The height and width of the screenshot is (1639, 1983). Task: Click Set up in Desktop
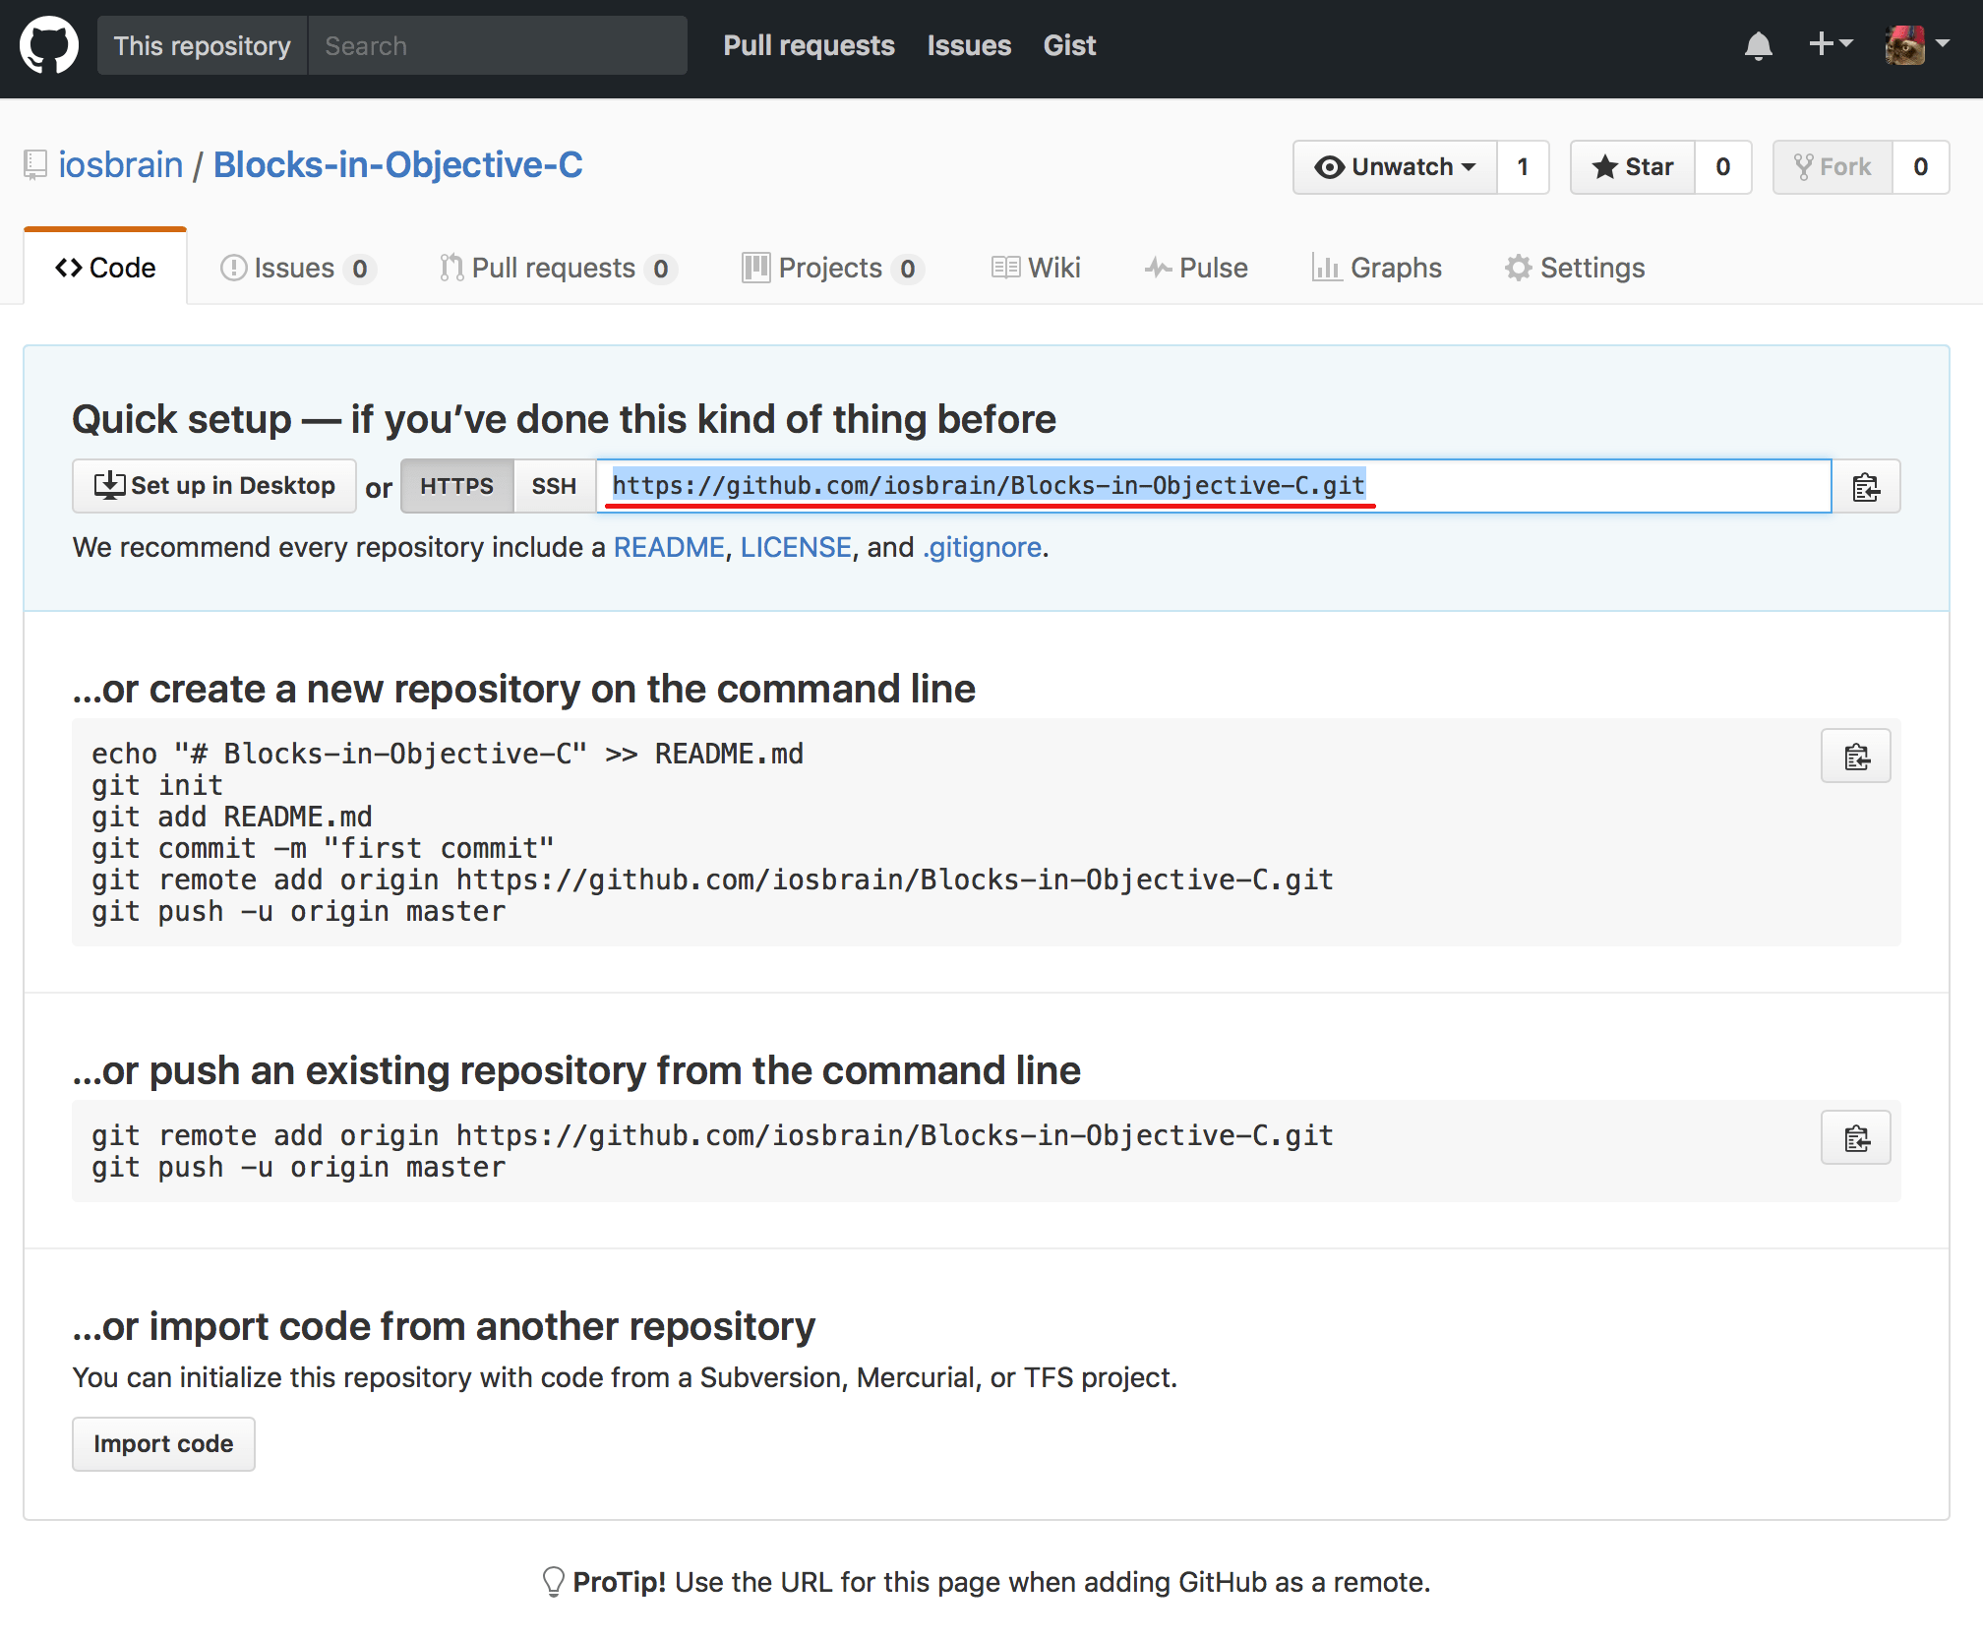(x=213, y=485)
